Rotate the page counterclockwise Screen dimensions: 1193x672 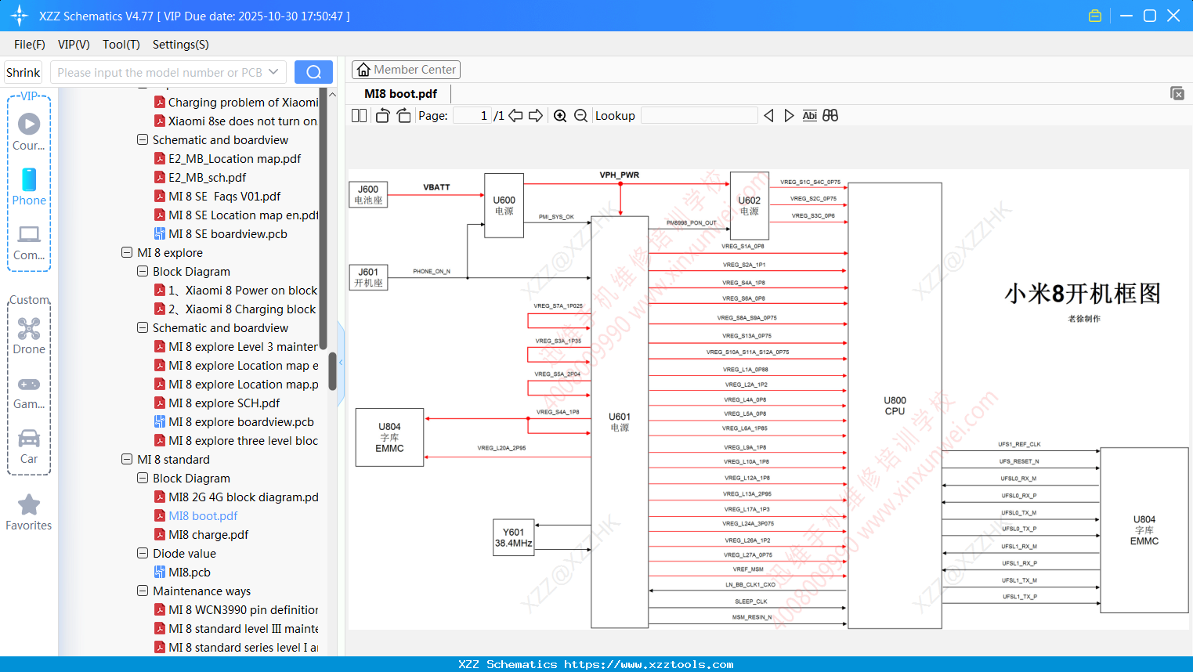point(382,115)
